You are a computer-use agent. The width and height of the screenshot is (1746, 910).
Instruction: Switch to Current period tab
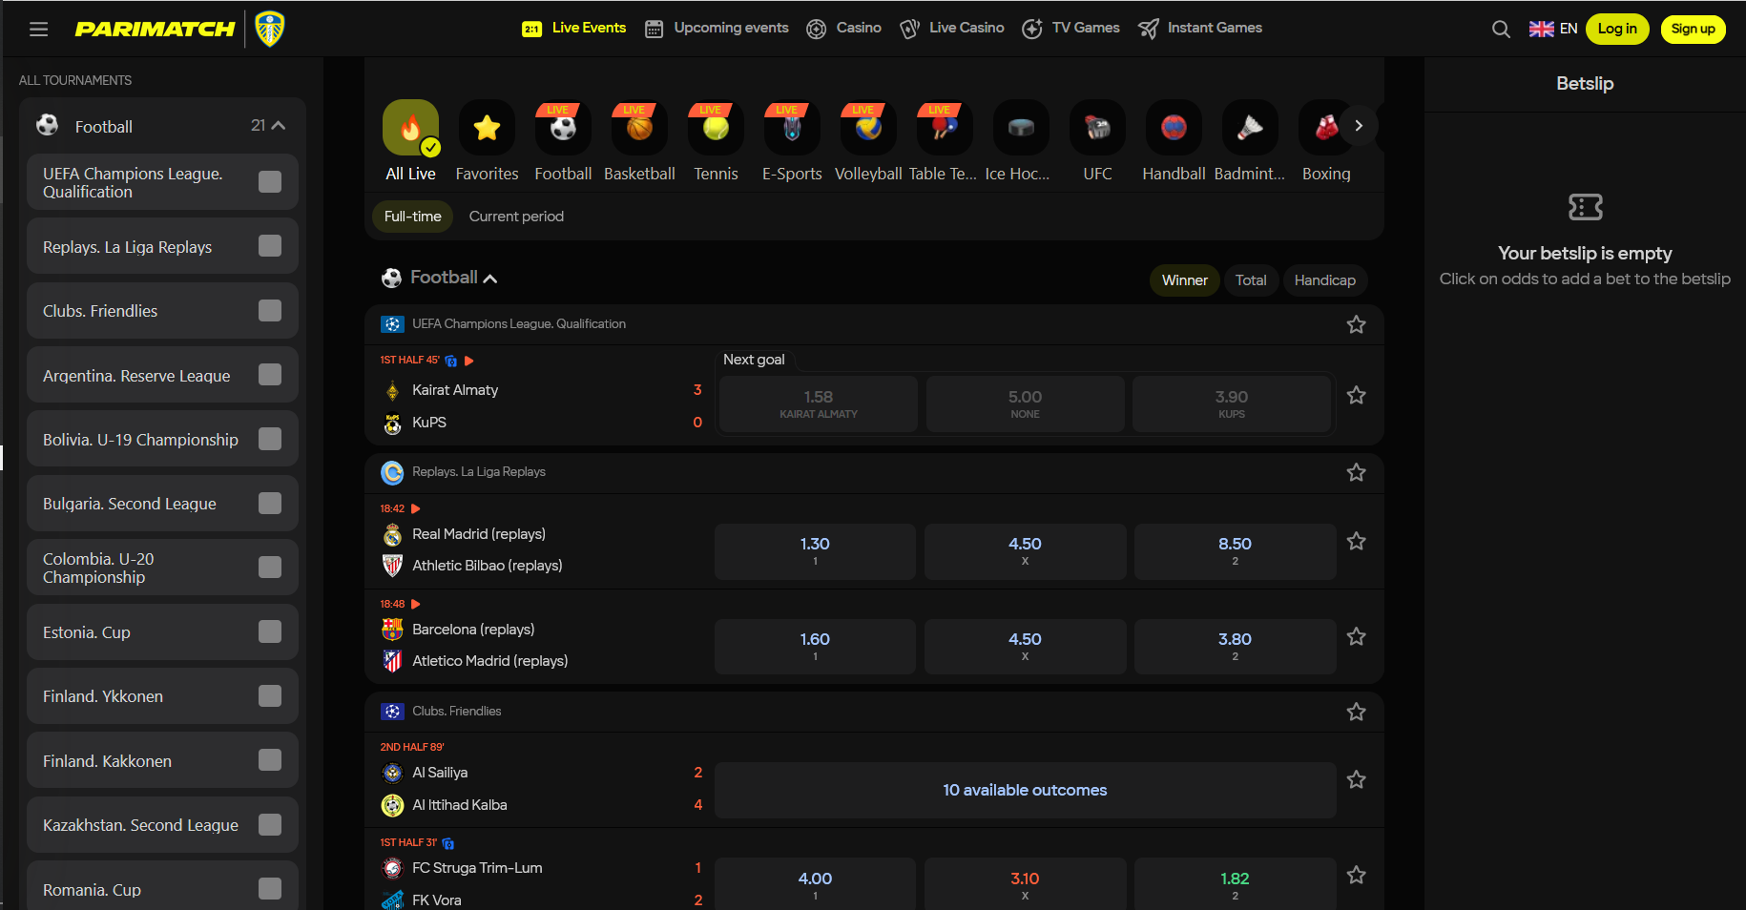(x=516, y=217)
